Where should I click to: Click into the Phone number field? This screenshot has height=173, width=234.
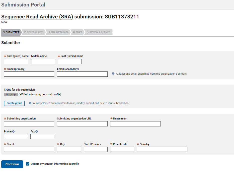[16, 136]
